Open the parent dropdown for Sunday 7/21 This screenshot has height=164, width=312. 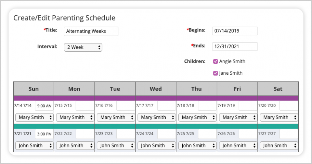[x=34, y=145]
